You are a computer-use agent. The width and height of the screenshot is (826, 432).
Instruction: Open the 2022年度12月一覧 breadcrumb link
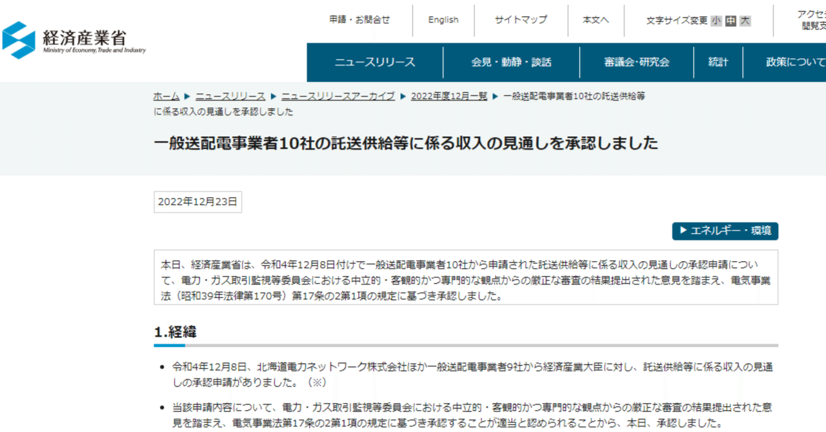click(448, 95)
